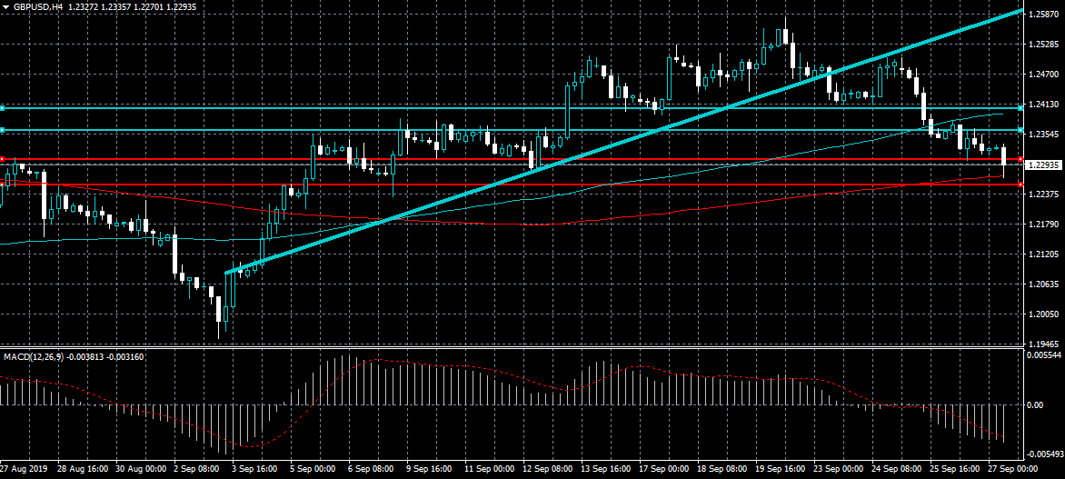The width and height of the screenshot is (1065, 479).
Task: Click the 25 Sep 16:00 time label
Action: 954,469
